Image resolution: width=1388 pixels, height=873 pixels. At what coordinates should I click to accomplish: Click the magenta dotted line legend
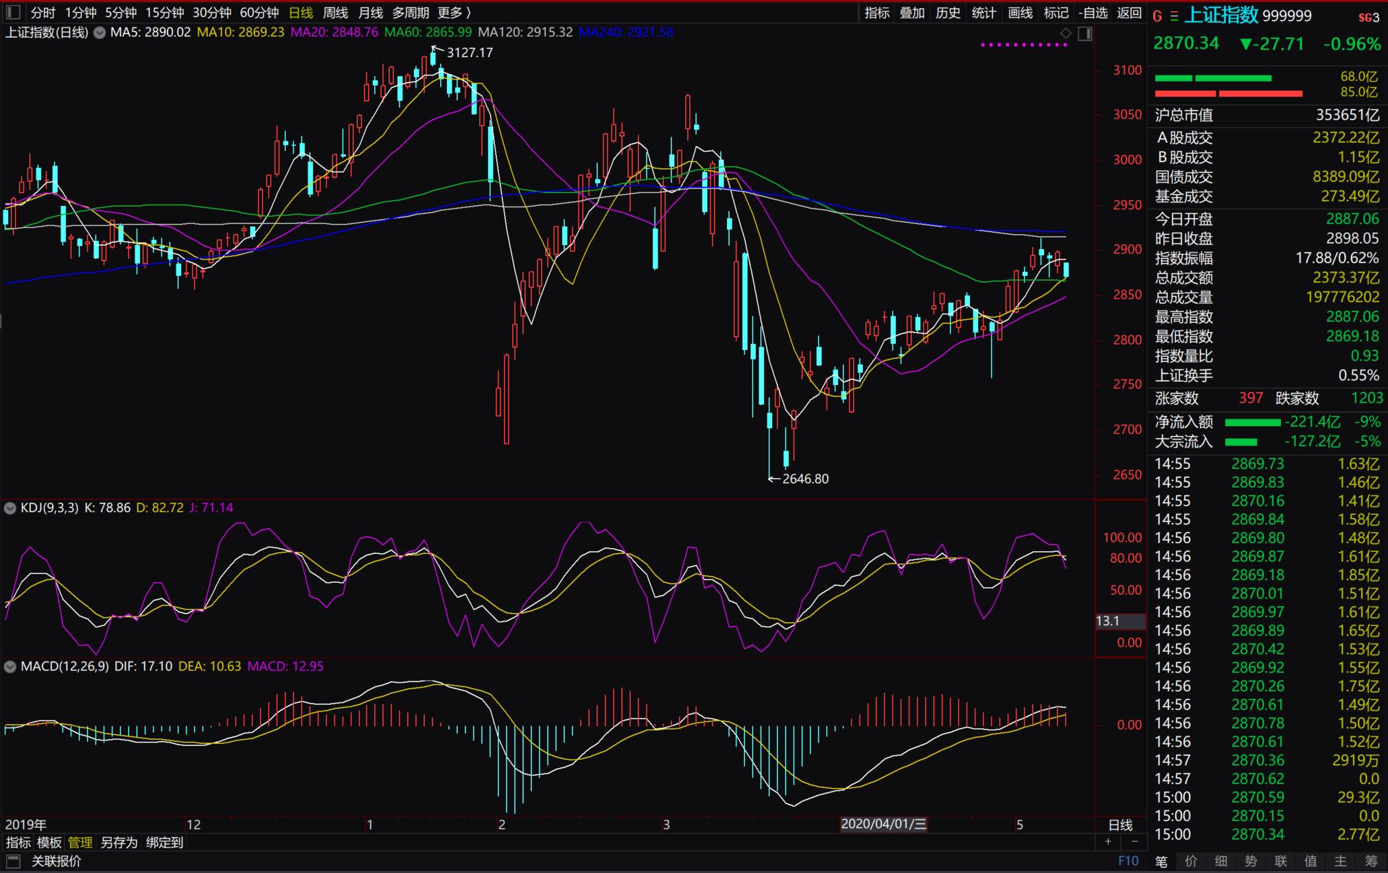tap(1024, 45)
